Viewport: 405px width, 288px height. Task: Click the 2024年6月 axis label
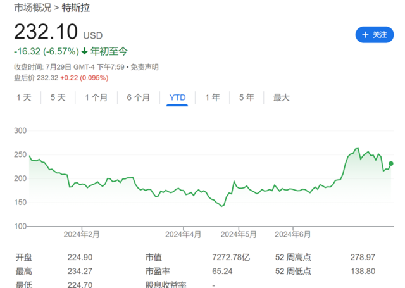coord(292,235)
